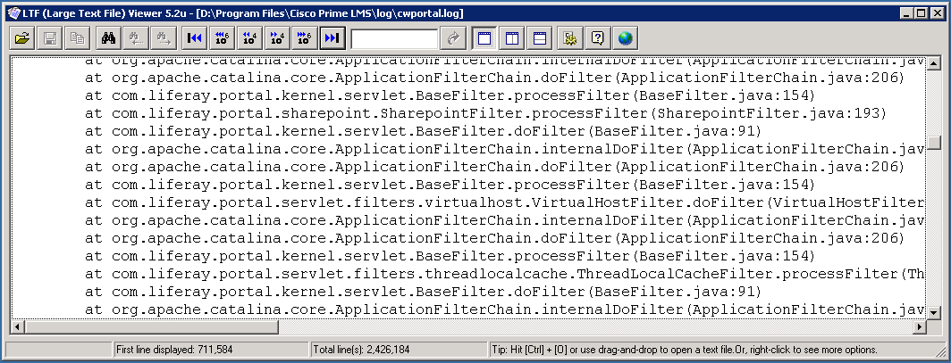Viewport: 951px width, 363px height.
Task: Click the ThreadLocalCacheFilter.processFilter log line
Action: [505, 274]
